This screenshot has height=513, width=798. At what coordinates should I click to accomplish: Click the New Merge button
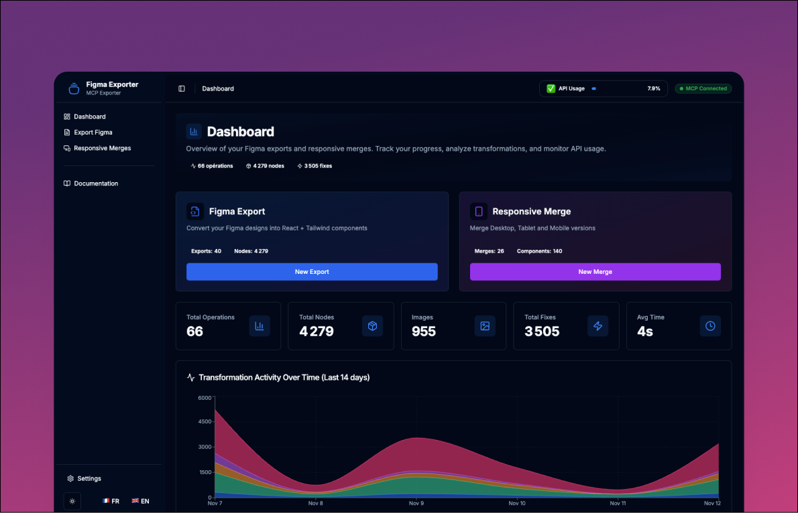pos(595,272)
